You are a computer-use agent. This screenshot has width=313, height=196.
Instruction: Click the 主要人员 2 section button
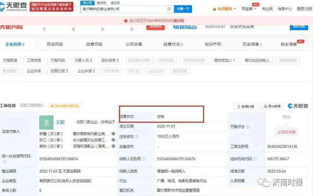click(x=83, y=60)
